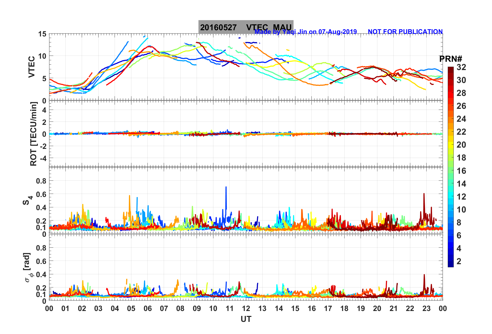This screenshot has height=334, width=492.
Task: Click the 'PRN#' colorbar label
Action: click(451, 59)
